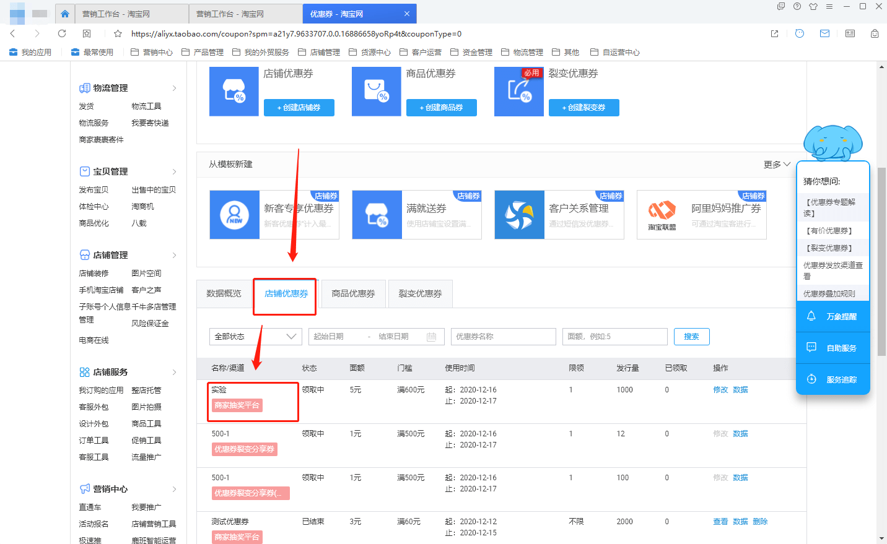
Task: Click the 创建店铺券 button
Action: point(299,108)
